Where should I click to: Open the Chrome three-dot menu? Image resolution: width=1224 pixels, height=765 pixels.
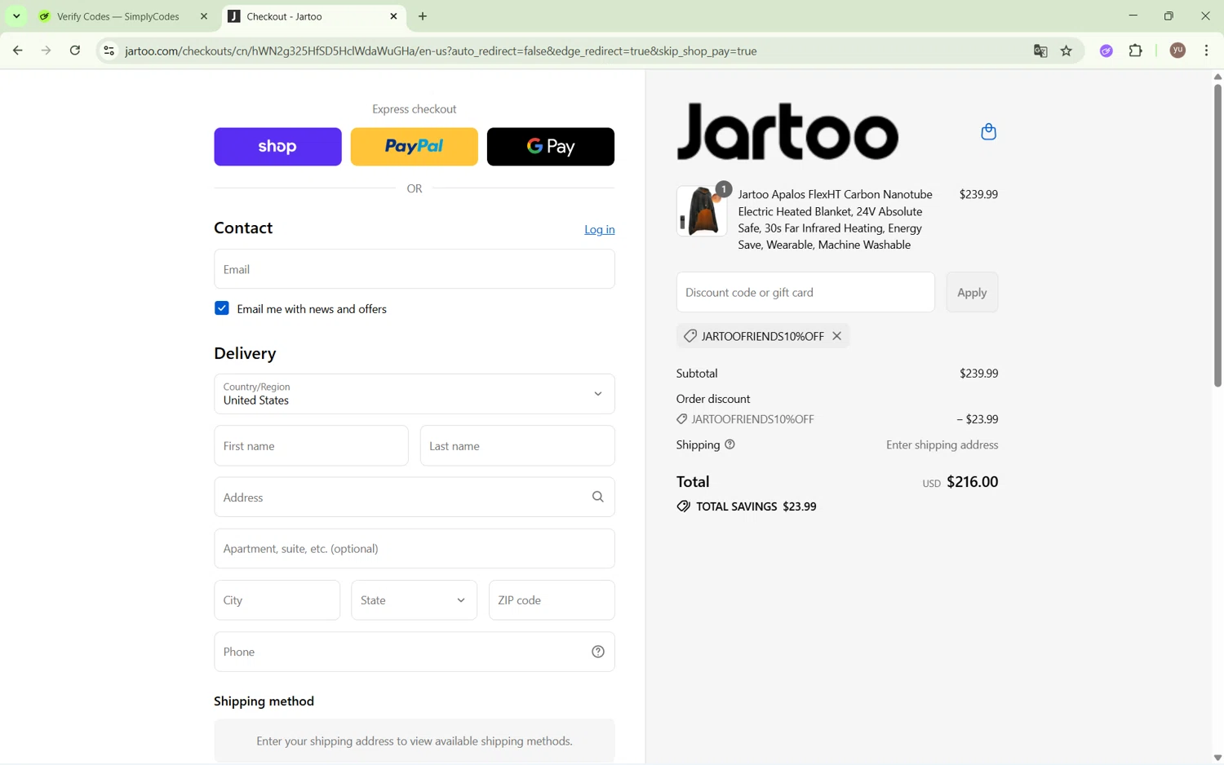(x=1207, y=51)
